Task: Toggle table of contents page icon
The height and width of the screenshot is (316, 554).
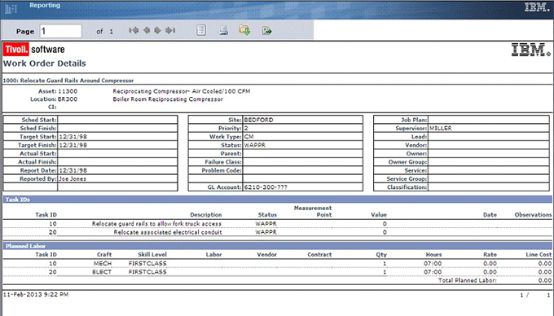Action: click(x=201, y=30)
